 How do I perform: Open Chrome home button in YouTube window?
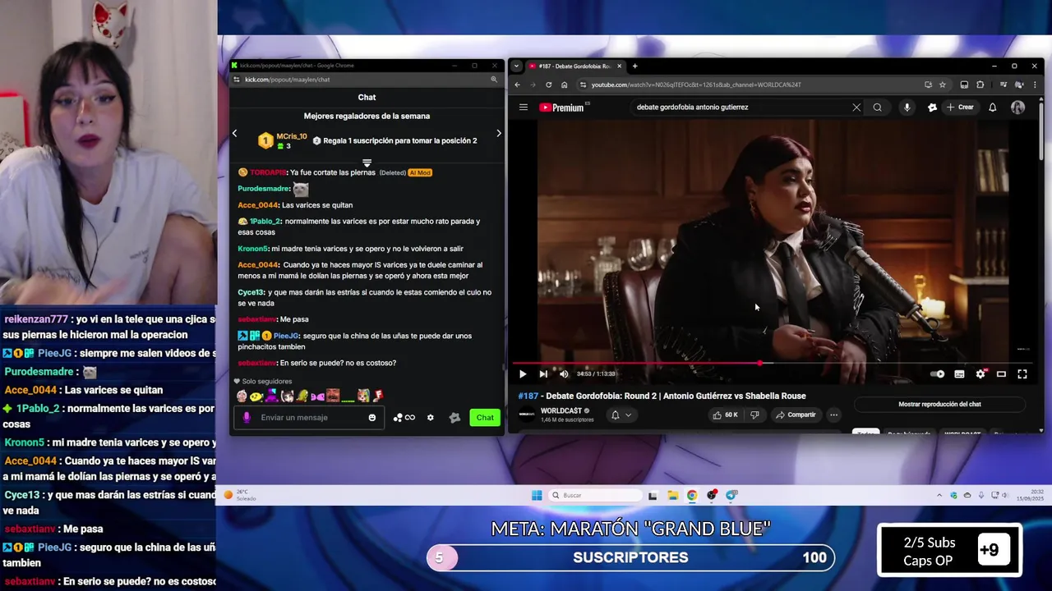[x=564, y=85]
